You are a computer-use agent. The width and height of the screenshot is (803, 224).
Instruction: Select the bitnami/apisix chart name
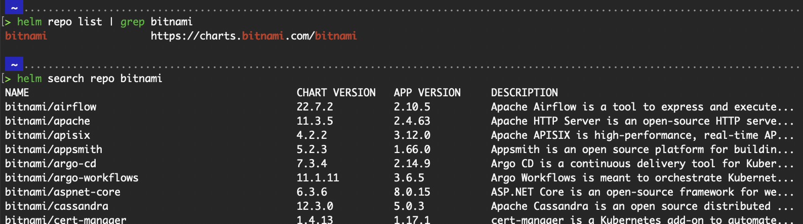click(x=48, y=135)
